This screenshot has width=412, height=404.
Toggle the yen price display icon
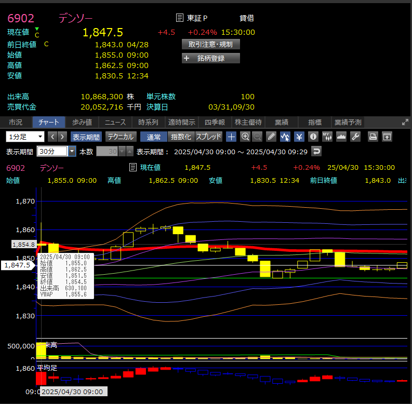[x=299, y=137]
